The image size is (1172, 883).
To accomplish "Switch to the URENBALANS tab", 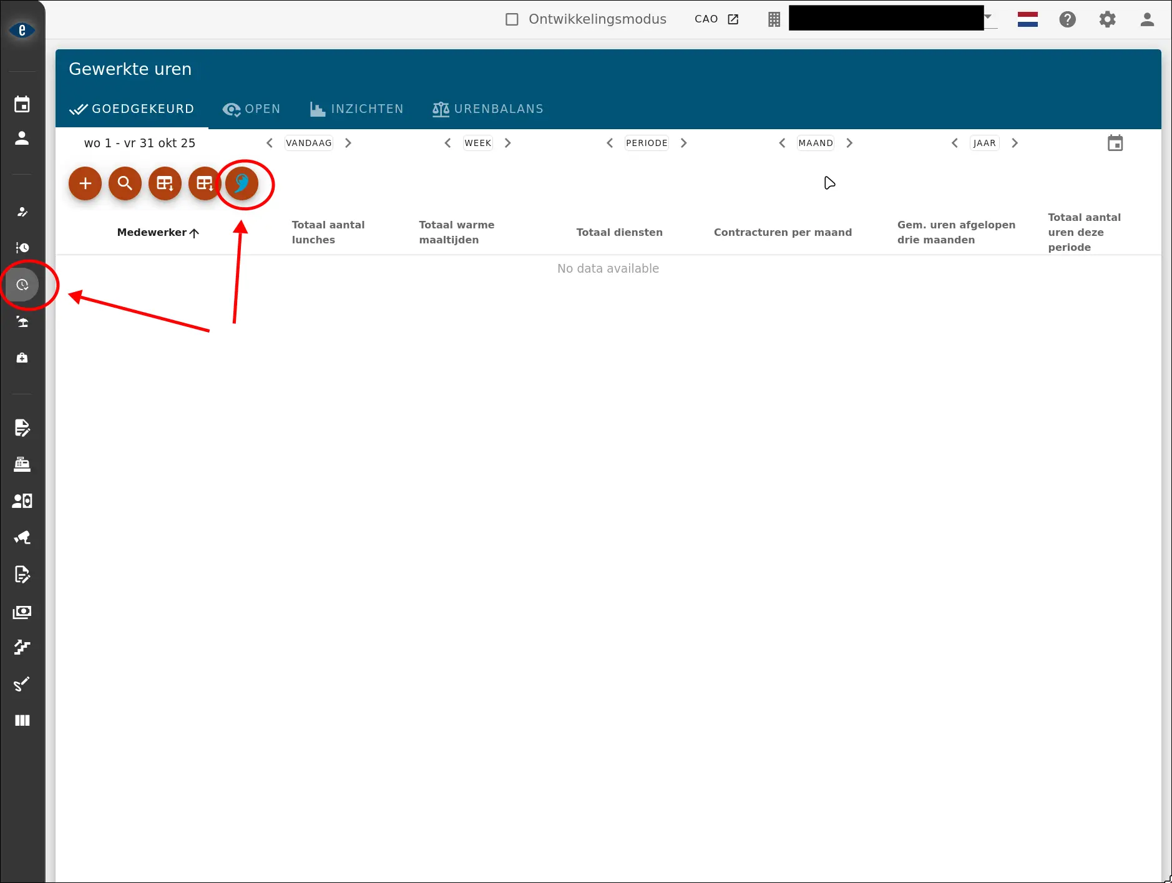I will tap(488, 109).
